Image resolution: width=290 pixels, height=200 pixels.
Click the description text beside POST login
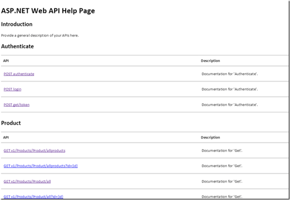click(x=230, y=89)
